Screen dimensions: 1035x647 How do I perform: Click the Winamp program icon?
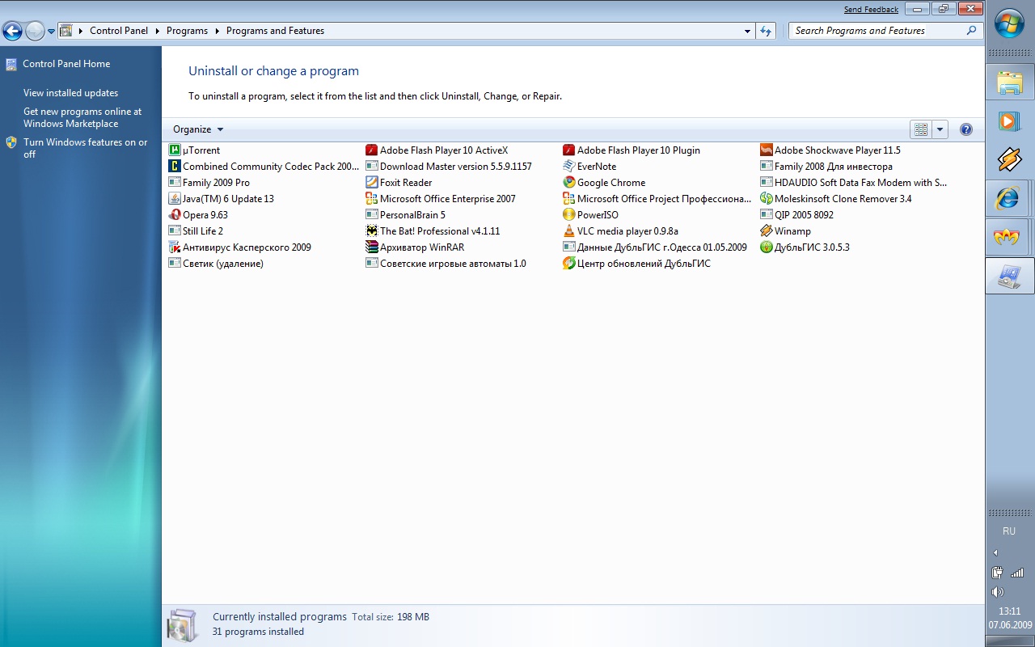pos(767,231)
